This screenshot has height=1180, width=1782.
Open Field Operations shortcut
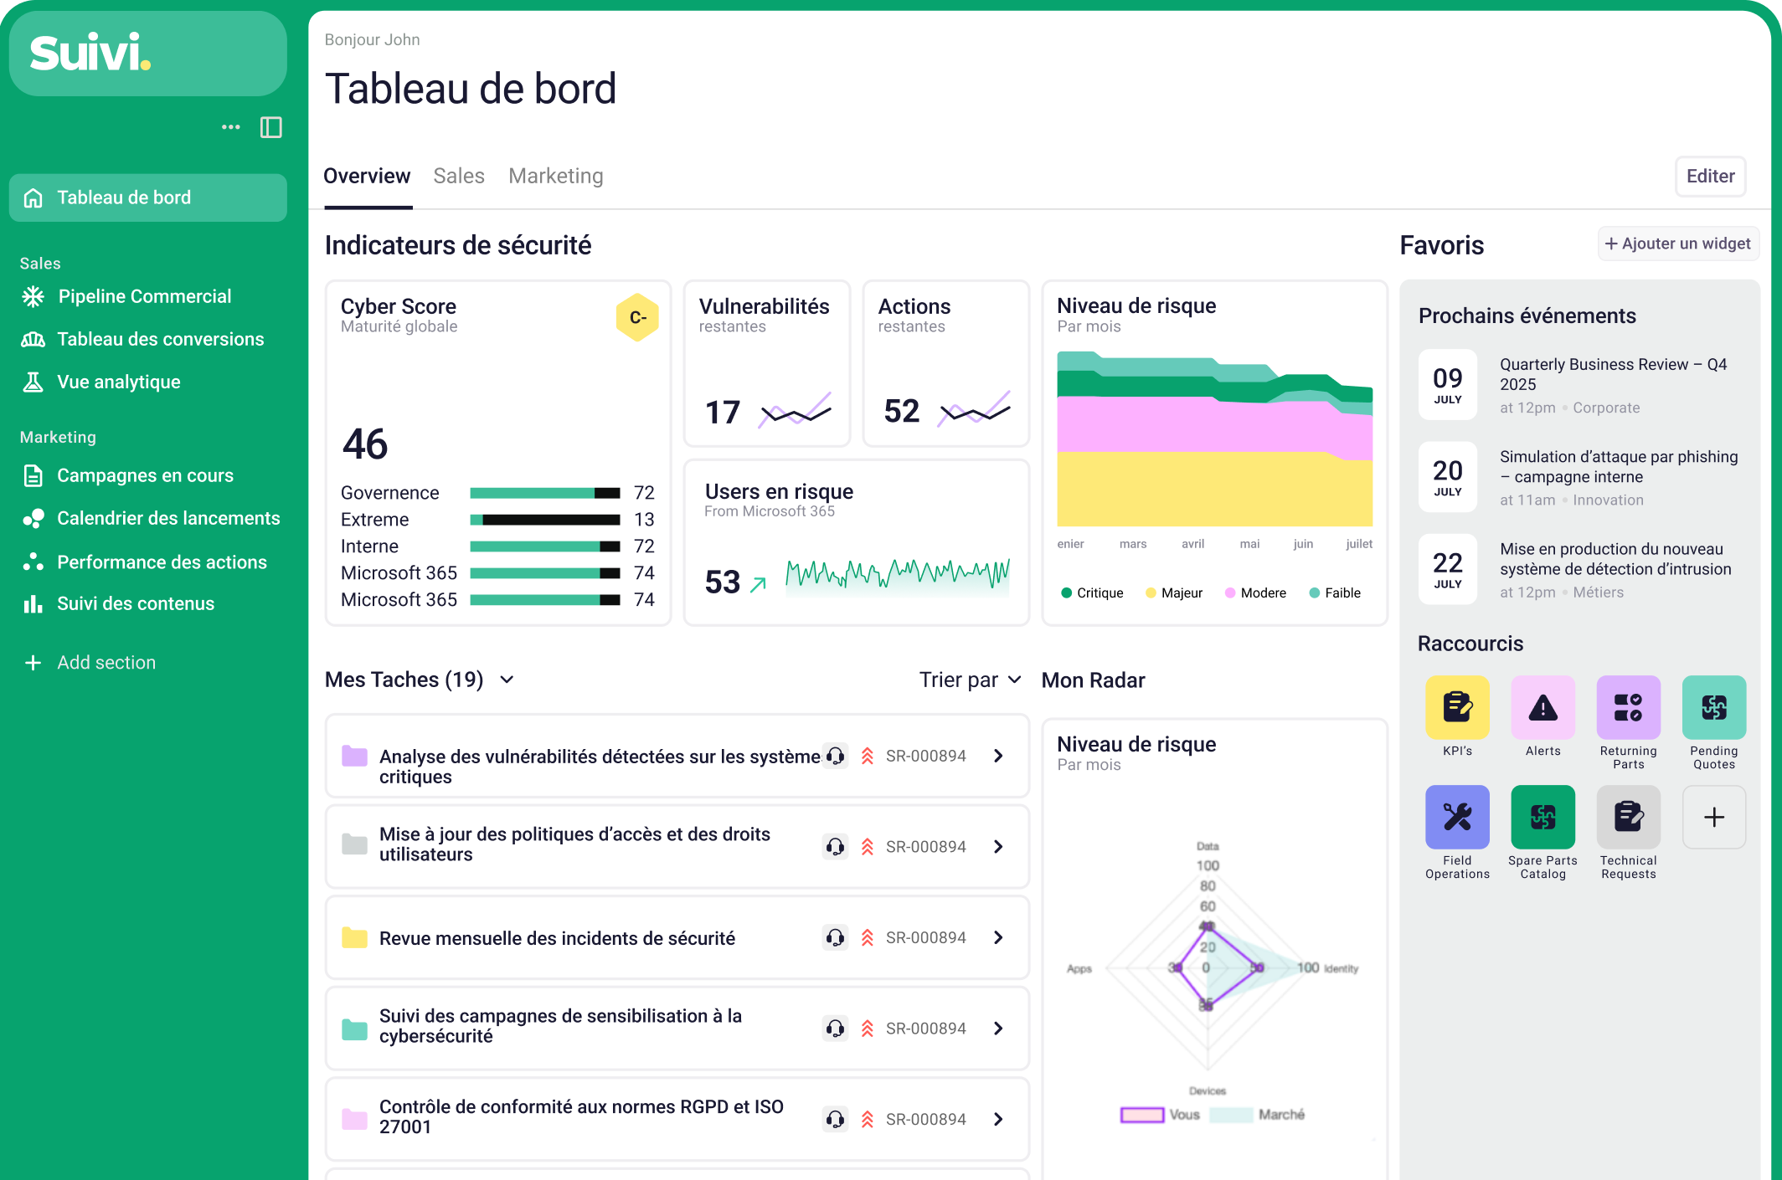pyautogui.click(x=1457, y=817)
